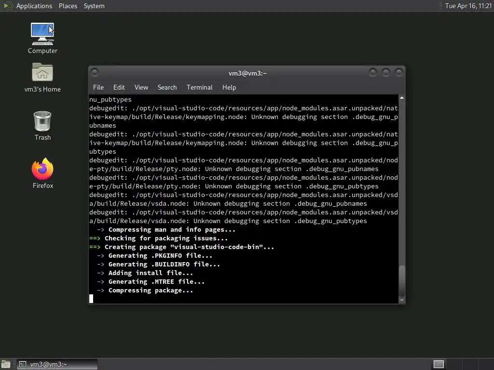Open the terminal window menu button at title bar left
This screenshot has height=370, width=494.
(95, 72)
